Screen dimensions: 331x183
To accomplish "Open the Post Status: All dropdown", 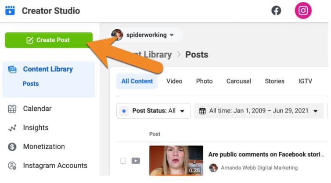I will pos(154,111).
